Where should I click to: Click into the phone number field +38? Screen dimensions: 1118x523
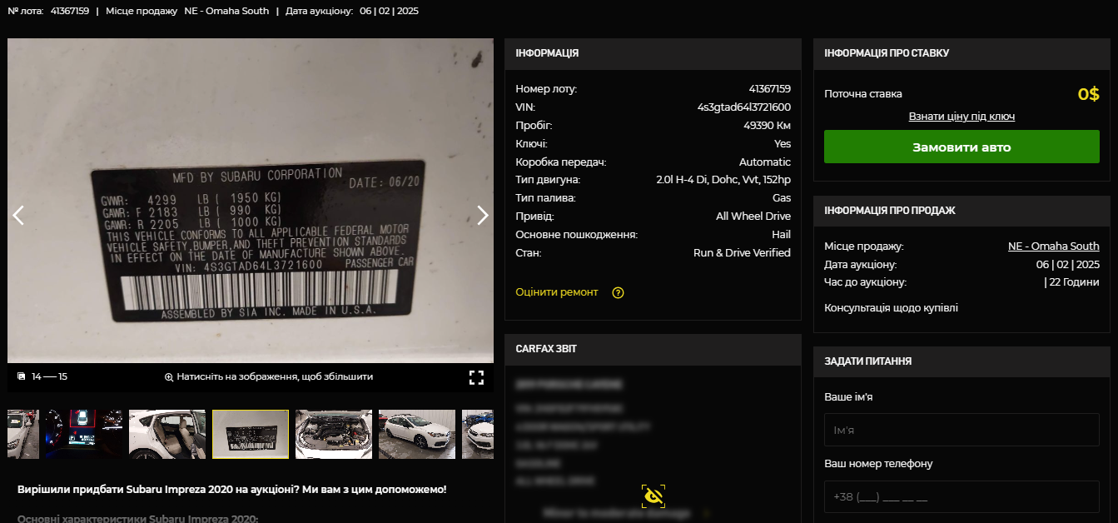click(x=961, y=497)
